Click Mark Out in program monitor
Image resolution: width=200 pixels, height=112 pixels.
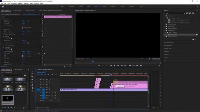[x=106, y=66]
